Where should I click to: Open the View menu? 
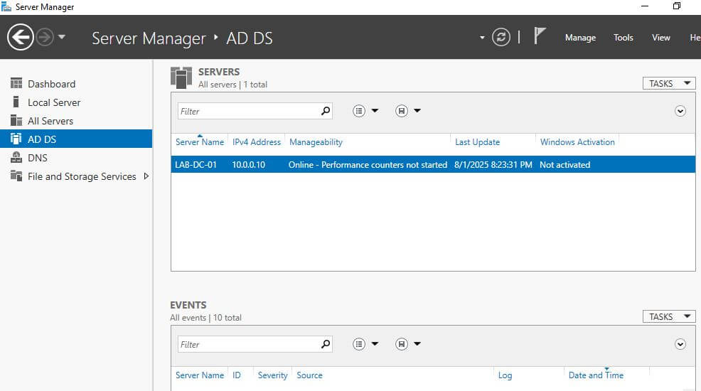point(660,38)
